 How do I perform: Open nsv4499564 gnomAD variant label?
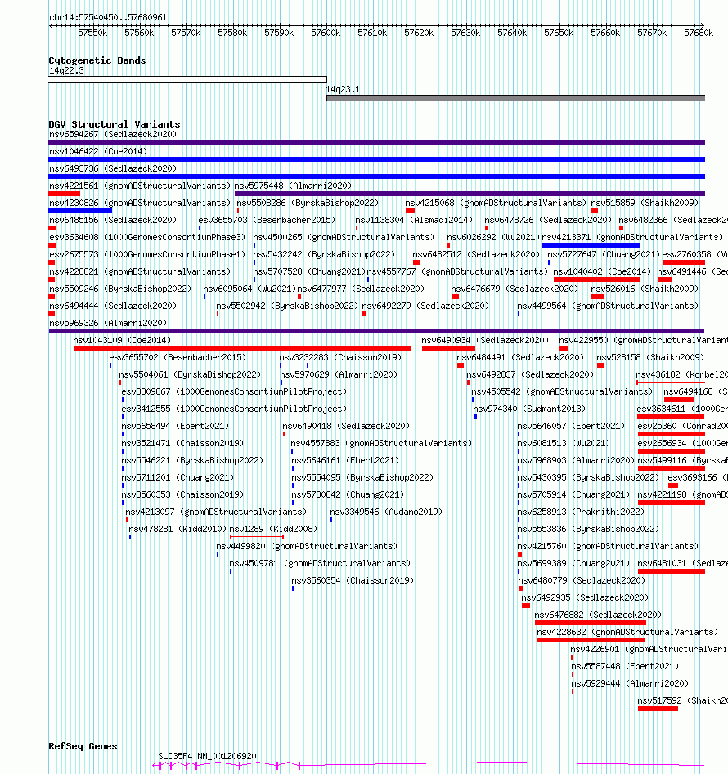coord(608,306)
